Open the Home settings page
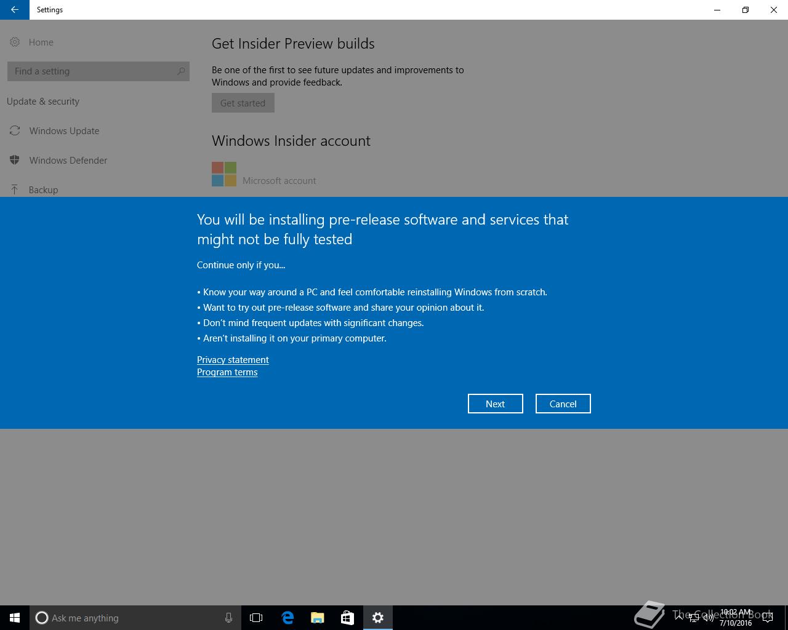The width and height of the screenshot is (788, 630). point(41,42)
